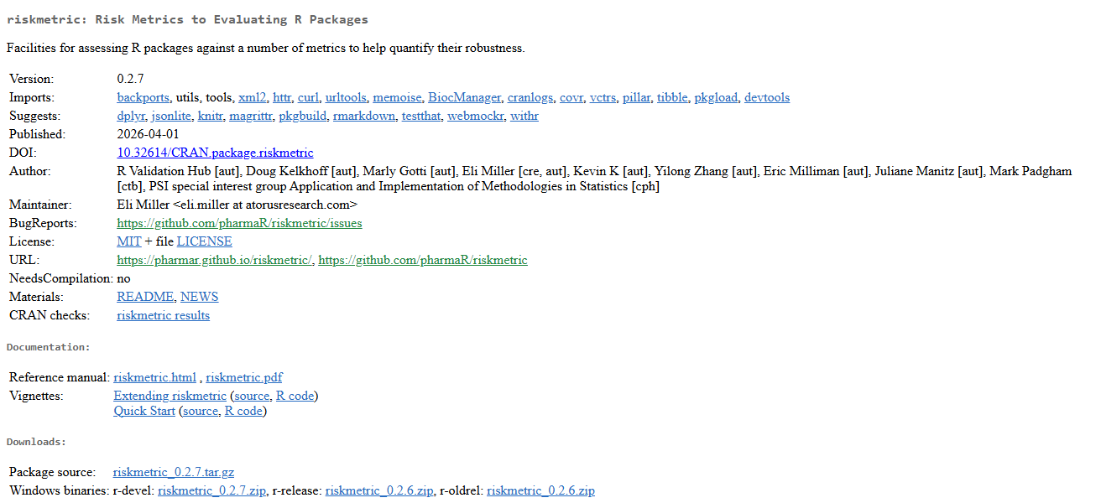Open the backports package link
Image resolution: width=1101 pixels, height=503 pixels.
tap(143, 97)
